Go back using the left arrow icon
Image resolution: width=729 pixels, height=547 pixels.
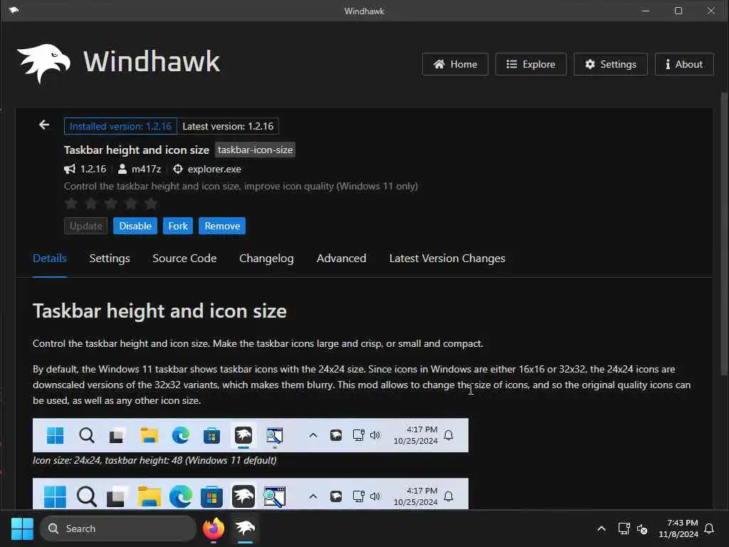click(44, 125)
